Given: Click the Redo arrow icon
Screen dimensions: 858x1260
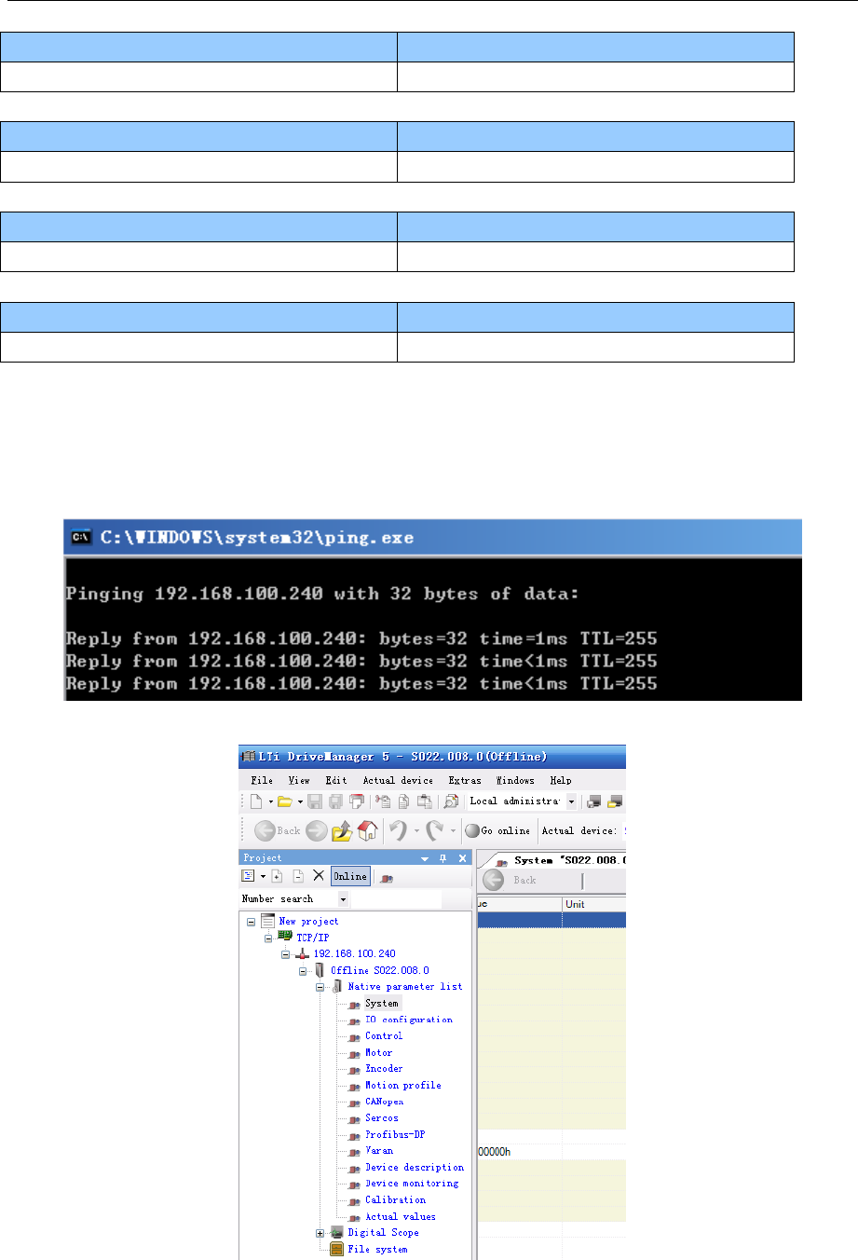Looking at the screenshot, I should (434, 830).
